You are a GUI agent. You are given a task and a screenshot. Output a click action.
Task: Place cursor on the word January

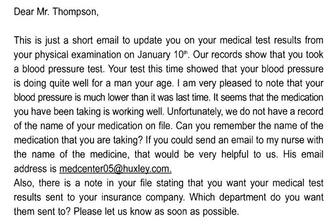(x=153, y=55)
